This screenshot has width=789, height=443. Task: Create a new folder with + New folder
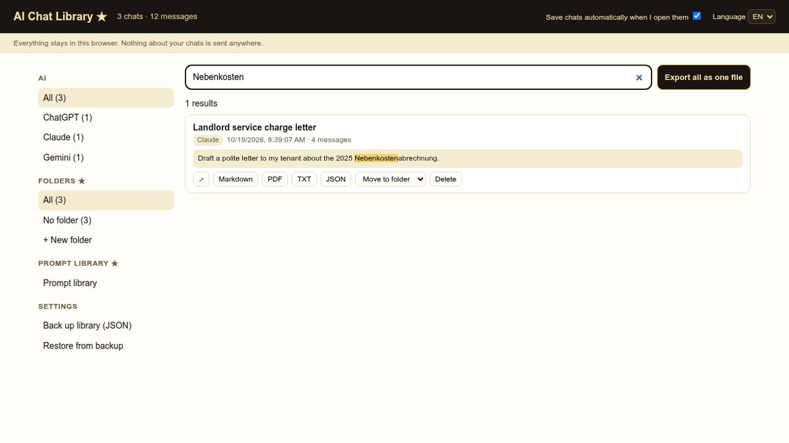[x=106, y=240]
